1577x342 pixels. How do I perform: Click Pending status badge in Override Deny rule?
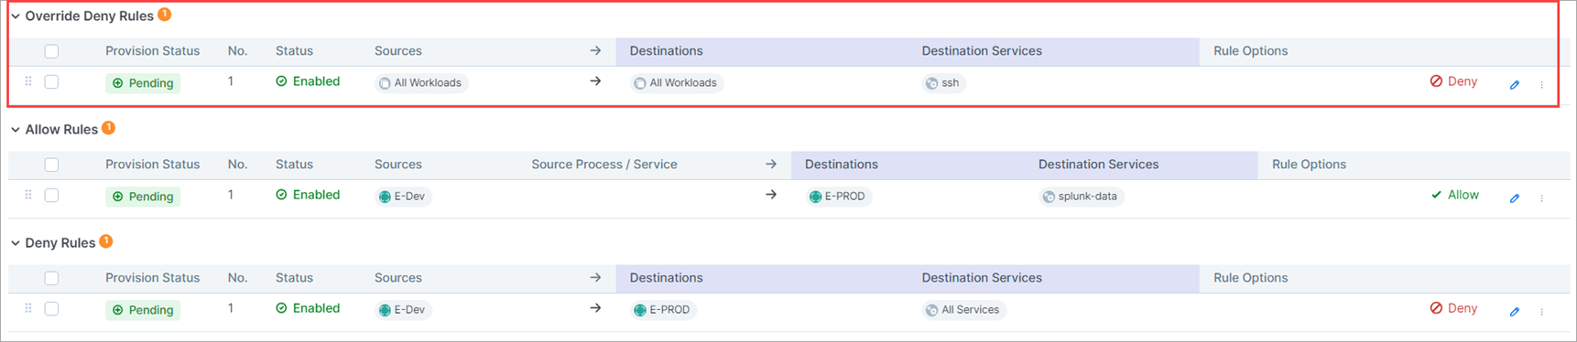tap(143, 83)
